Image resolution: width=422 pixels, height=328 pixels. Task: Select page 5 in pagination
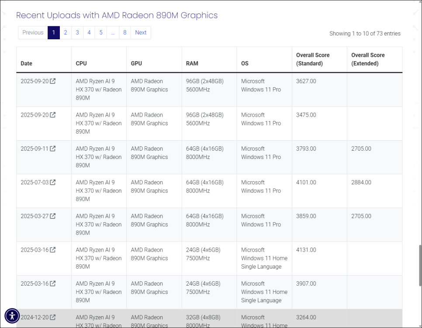tap(101, 33)
